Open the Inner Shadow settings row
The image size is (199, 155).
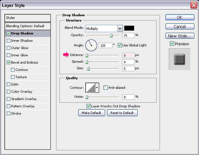pyautogui.click(x=28, y=41)
